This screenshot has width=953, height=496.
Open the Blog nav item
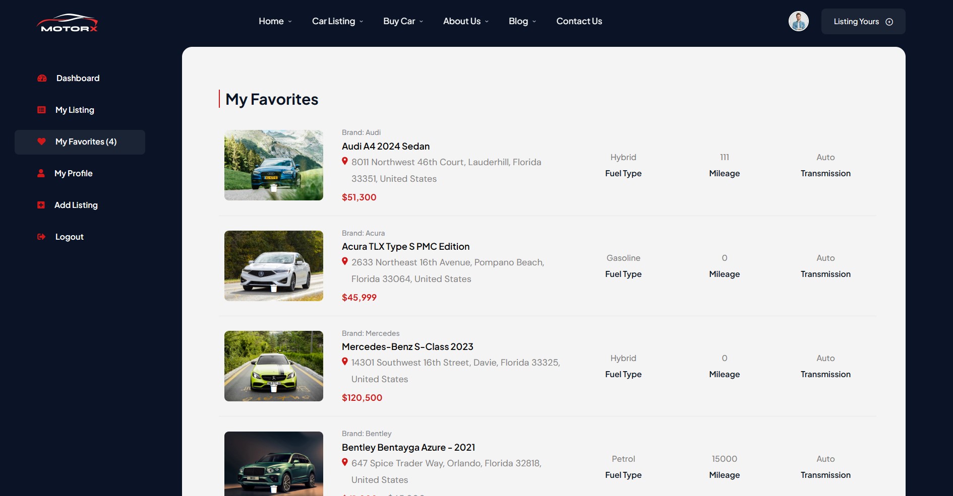(x=518, y=21)
